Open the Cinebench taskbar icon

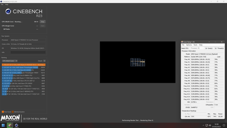coord(17,125)
